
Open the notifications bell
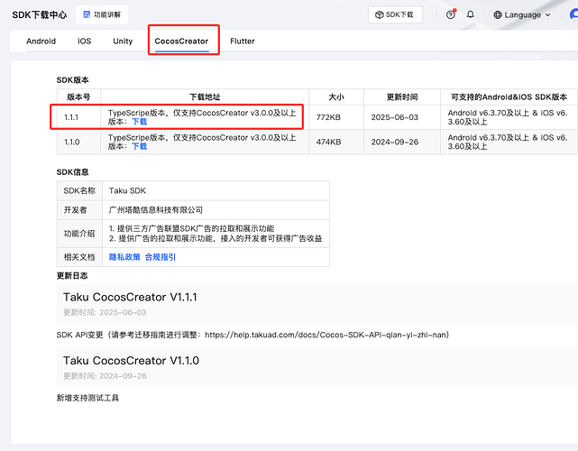coord(471,14)
